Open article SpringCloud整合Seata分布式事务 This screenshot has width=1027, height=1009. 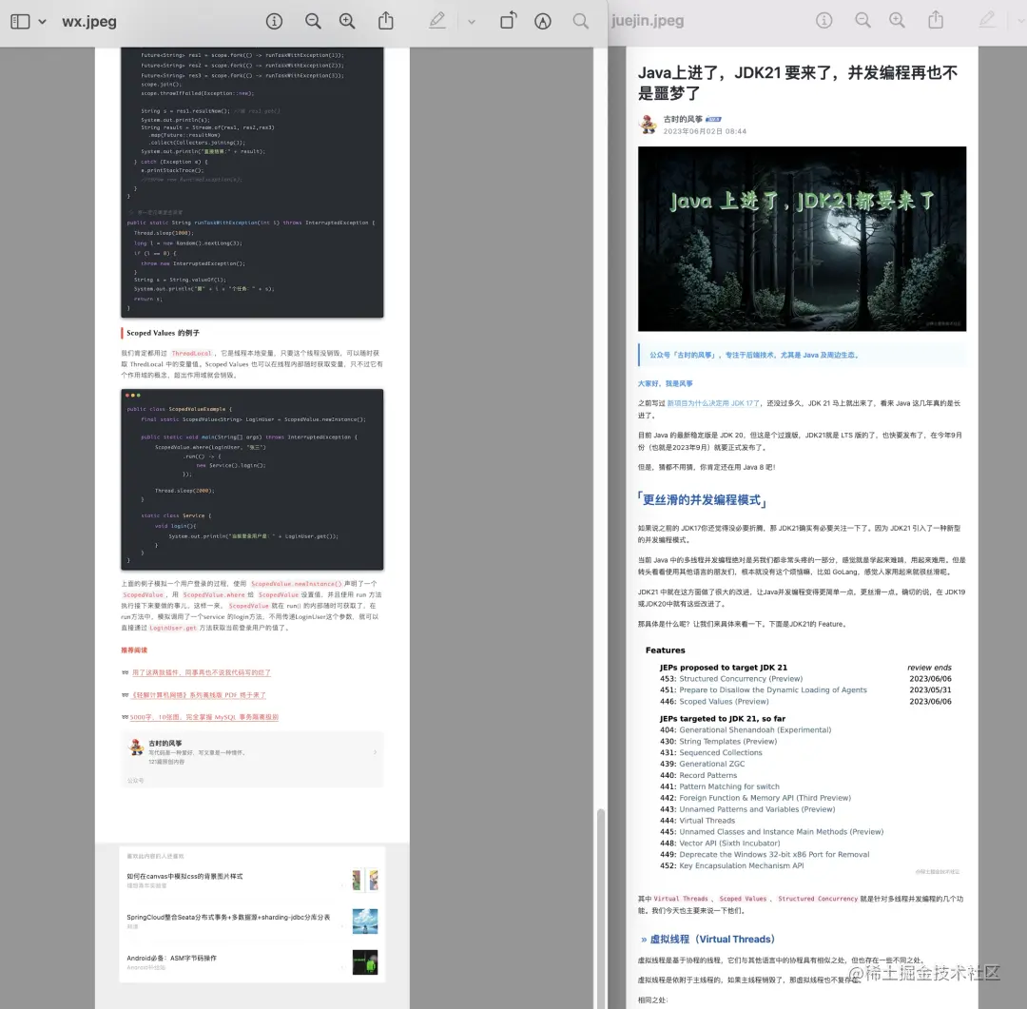[228, 918]
